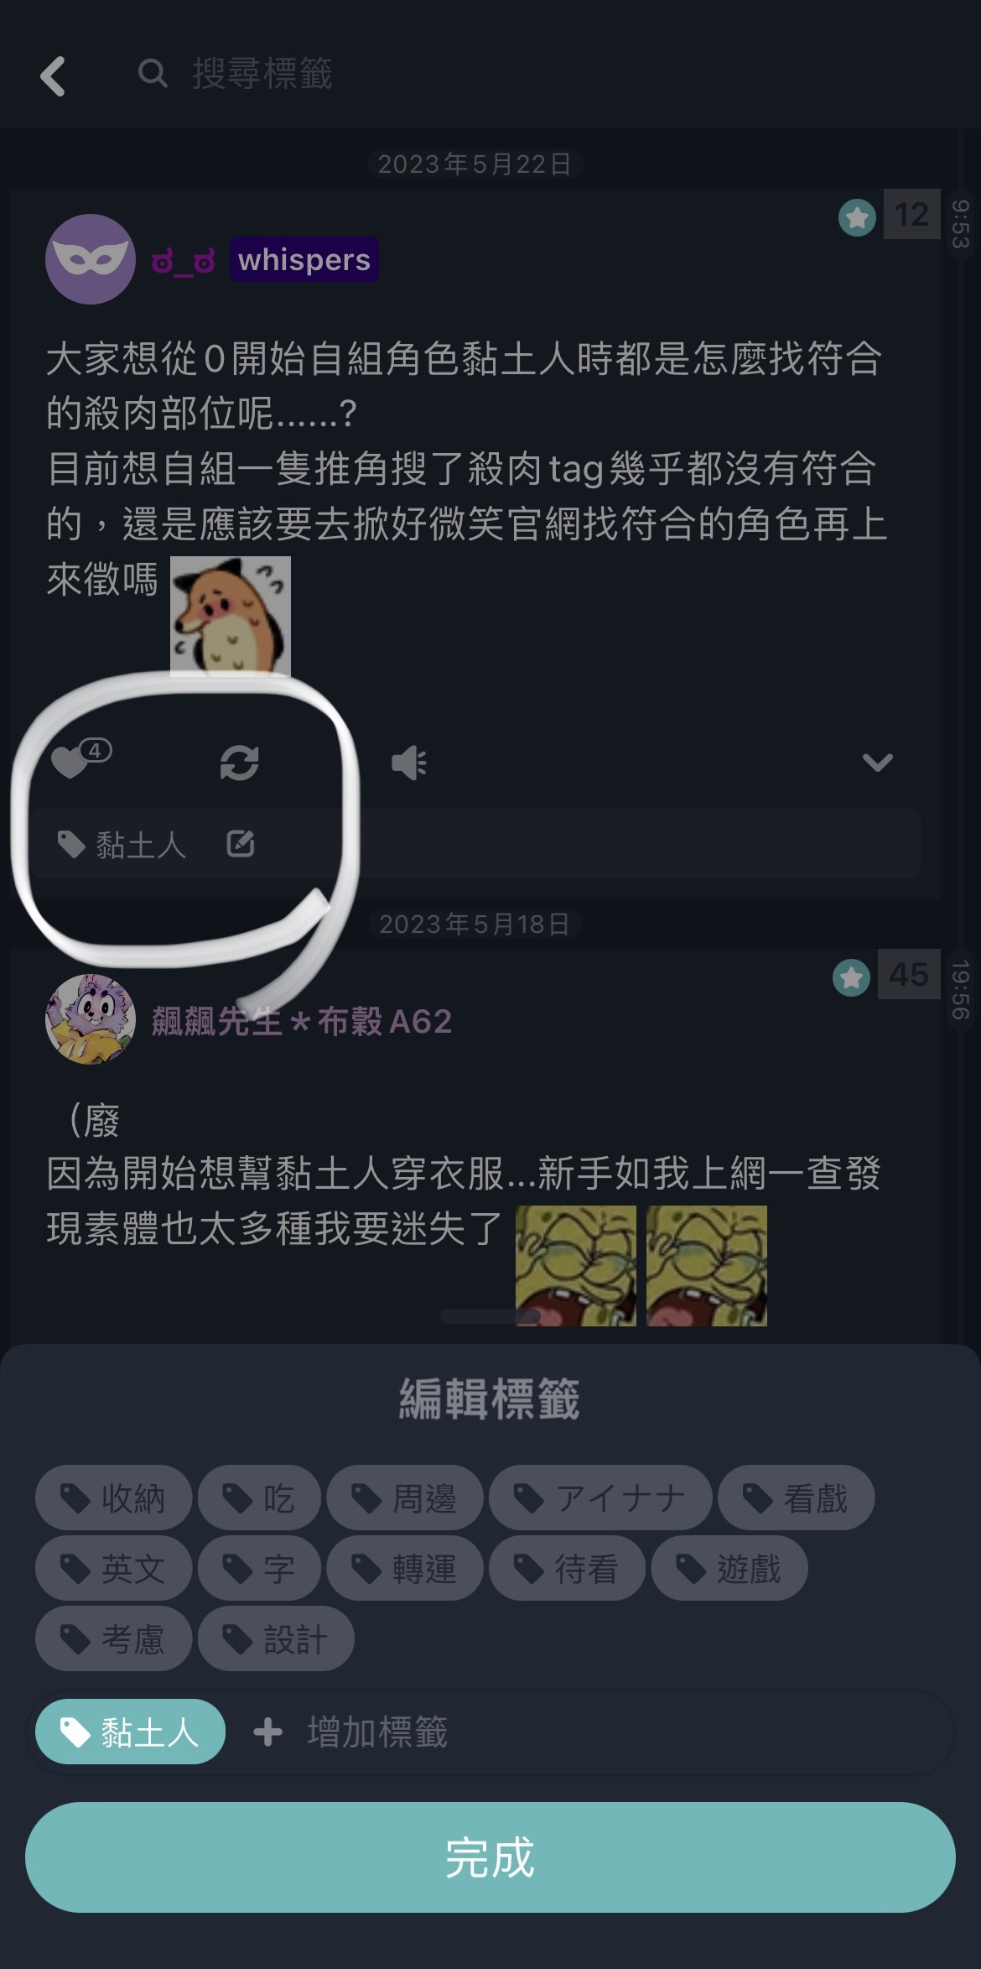The height and width of the screenshot is (1969, 981).
Task: Confirm tags with the 完成 button
Action: (x=490, y=1857)
